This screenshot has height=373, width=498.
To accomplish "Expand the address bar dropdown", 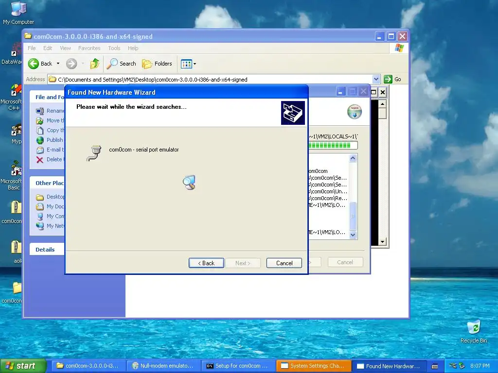I will (376, 79).
